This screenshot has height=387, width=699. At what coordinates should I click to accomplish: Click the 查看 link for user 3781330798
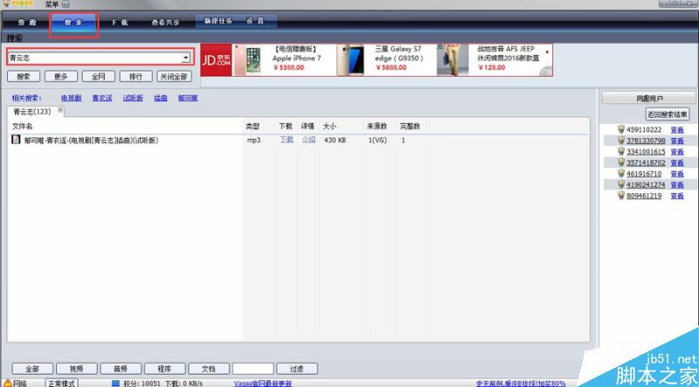pyautogui.click(x=677, y=141)
